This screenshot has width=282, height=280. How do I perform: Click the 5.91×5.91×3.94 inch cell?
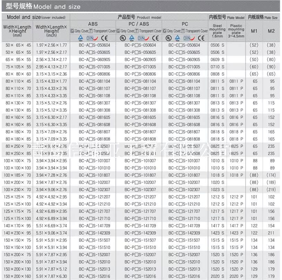[x=51, y=247]
